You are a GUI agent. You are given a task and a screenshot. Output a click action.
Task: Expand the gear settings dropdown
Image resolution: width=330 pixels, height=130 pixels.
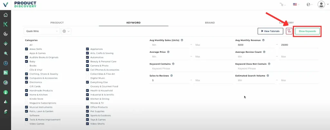66,31
